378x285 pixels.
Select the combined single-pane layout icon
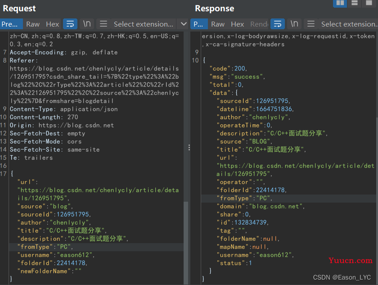tap(369, 3)
